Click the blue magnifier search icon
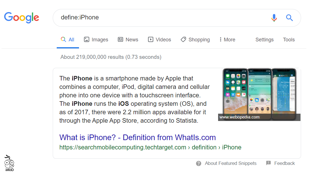The width and height of the screenshot is (316, 175). pyautogui.click(x=289, y=18)
